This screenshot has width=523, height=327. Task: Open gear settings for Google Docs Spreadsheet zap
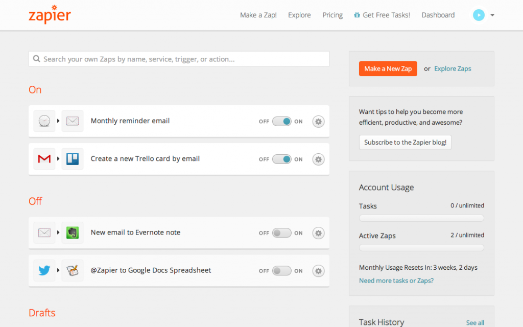pyautogui.click(x=319, y=271)
